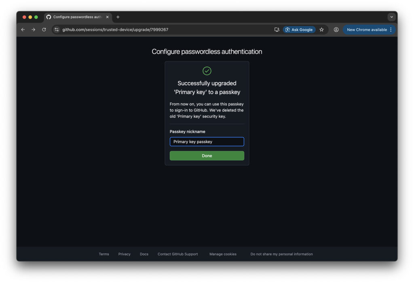
Task: Click the Ask Google button
Action: point(299,29)
